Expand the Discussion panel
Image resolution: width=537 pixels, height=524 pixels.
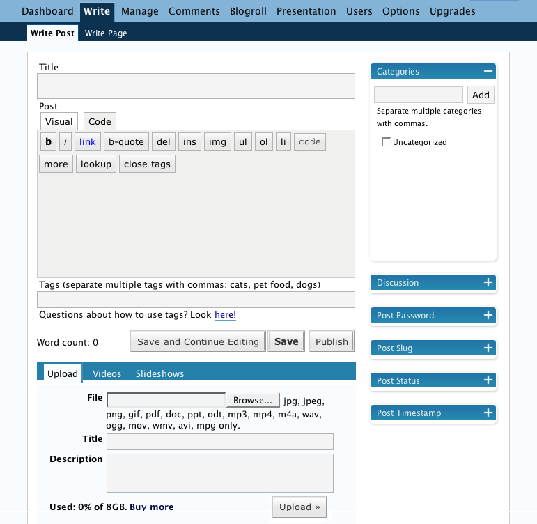[488, 282]
